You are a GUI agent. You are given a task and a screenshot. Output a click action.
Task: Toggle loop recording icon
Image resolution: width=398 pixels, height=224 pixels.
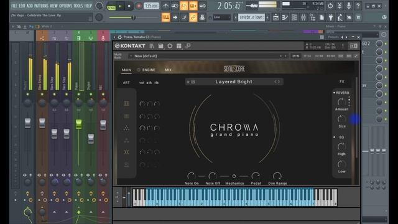pyautogui.click(x=202, y=6)
